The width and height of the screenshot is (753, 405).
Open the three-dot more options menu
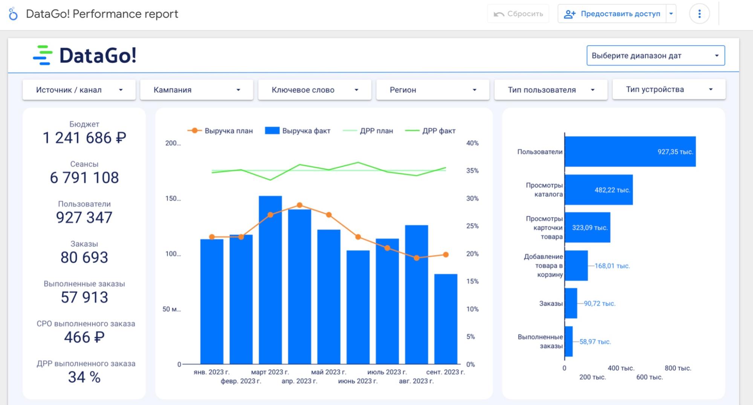coord(699,14)
